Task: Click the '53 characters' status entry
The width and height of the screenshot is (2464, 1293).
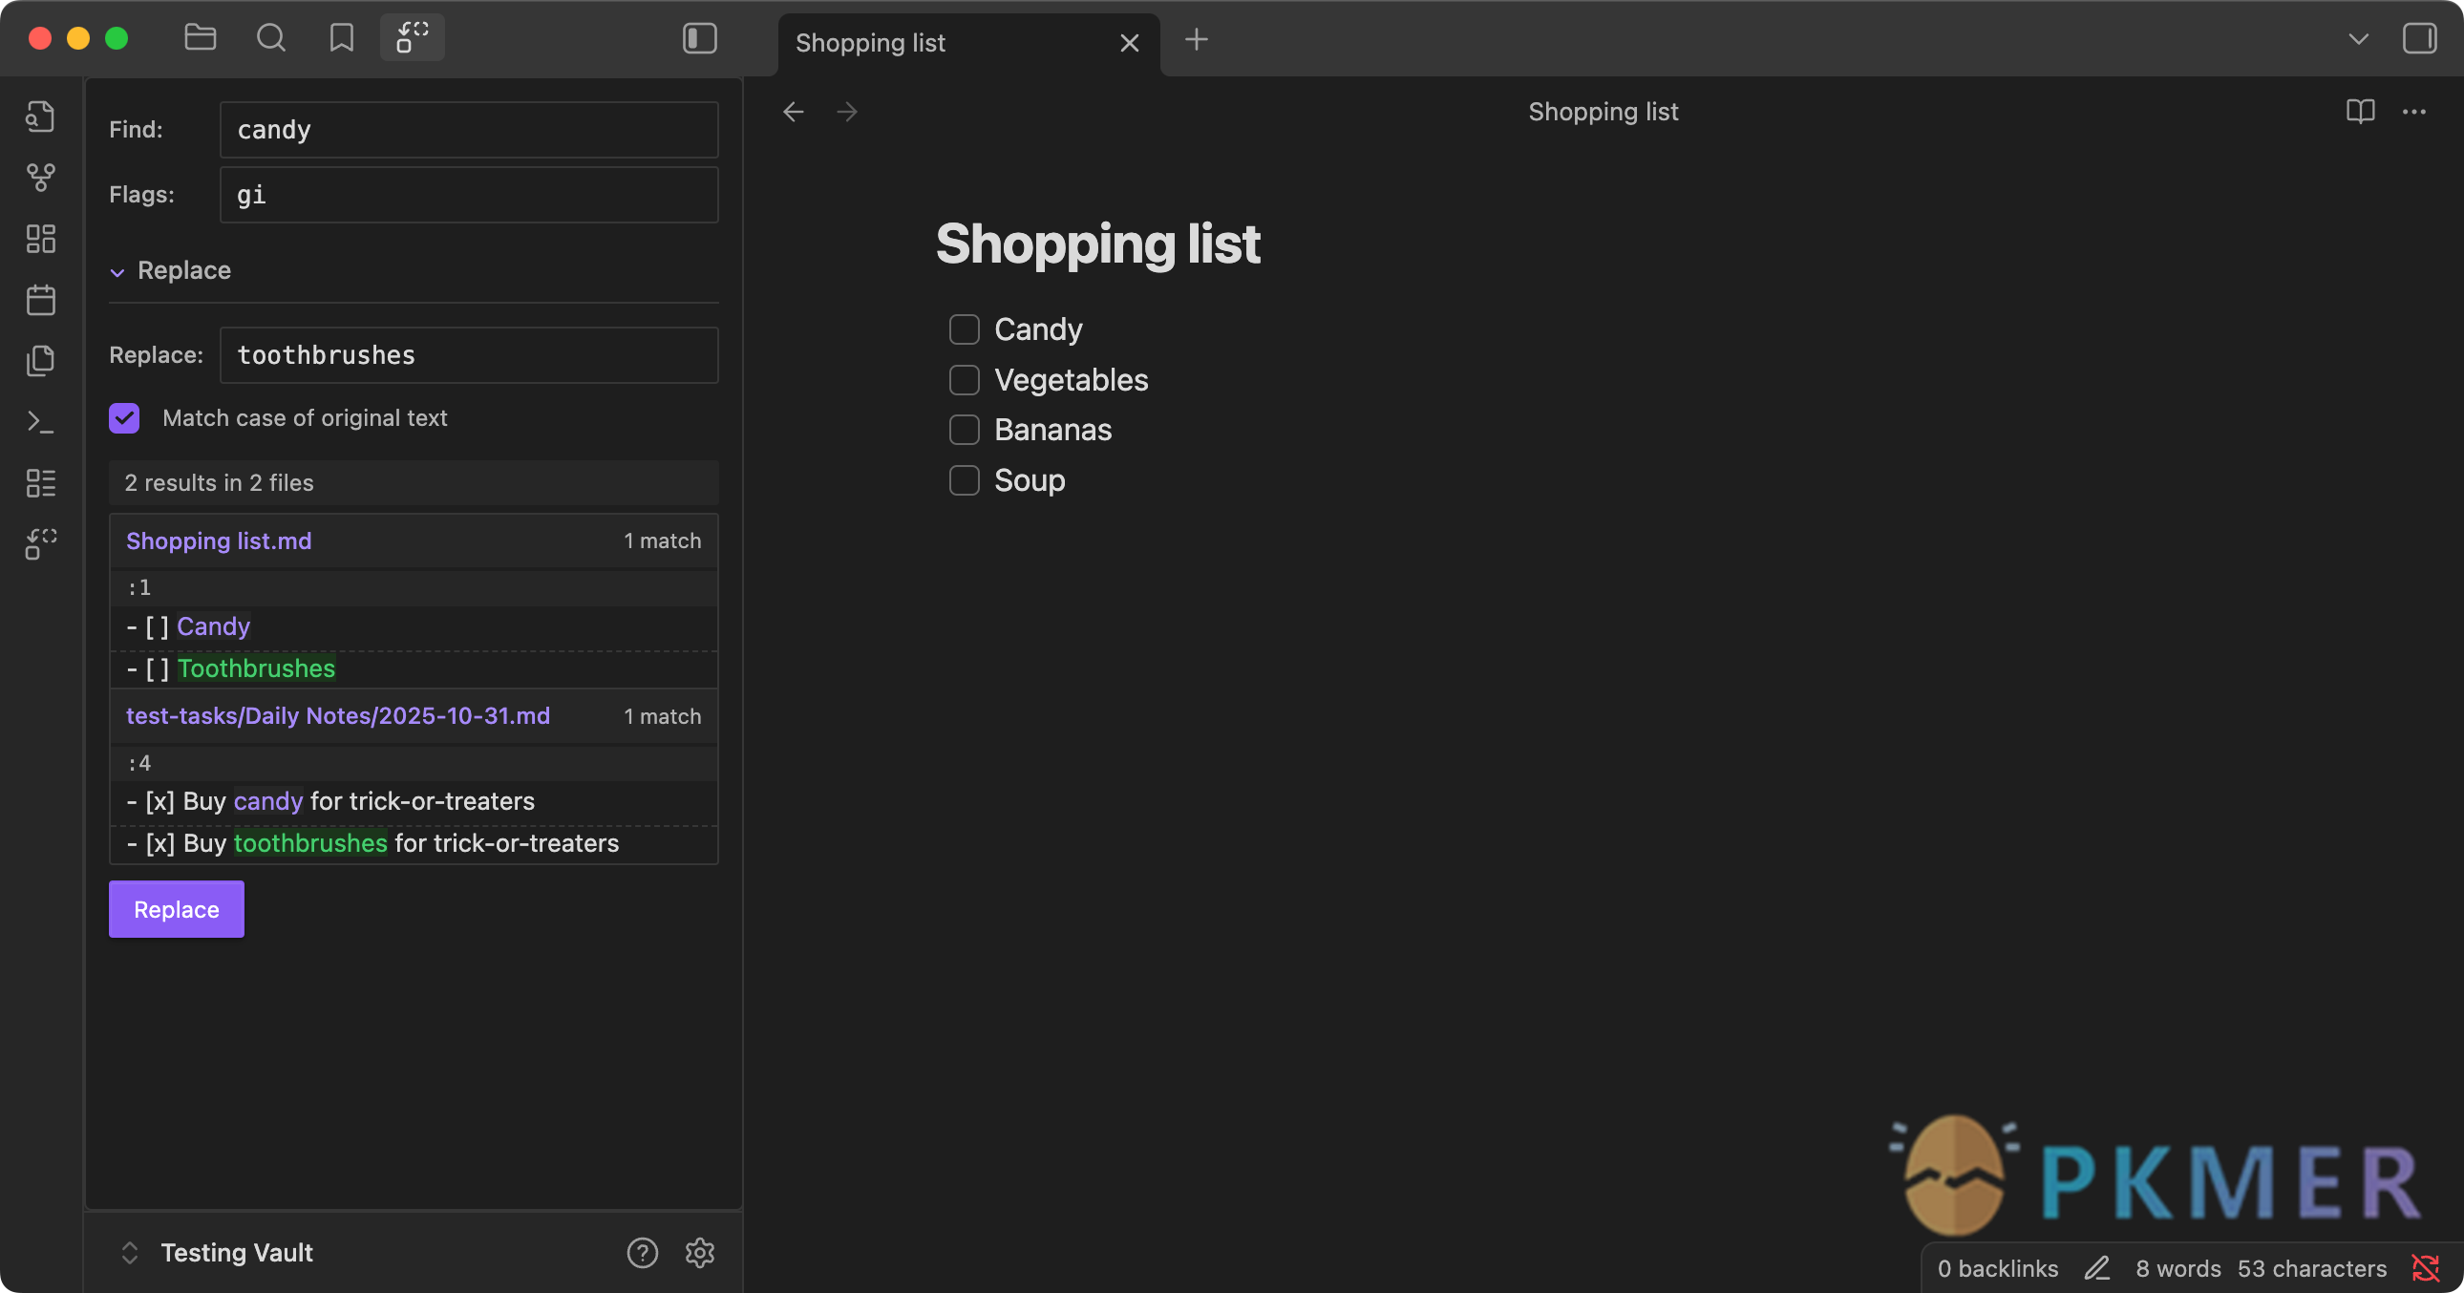Action: pos(2311,1268)
